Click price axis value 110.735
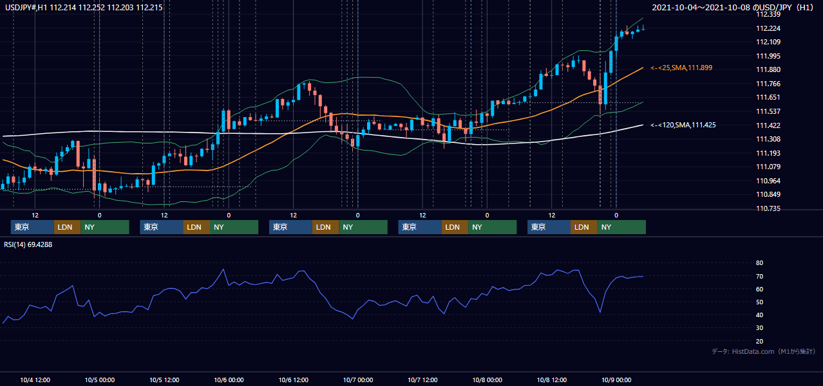 tap(769, 208)
